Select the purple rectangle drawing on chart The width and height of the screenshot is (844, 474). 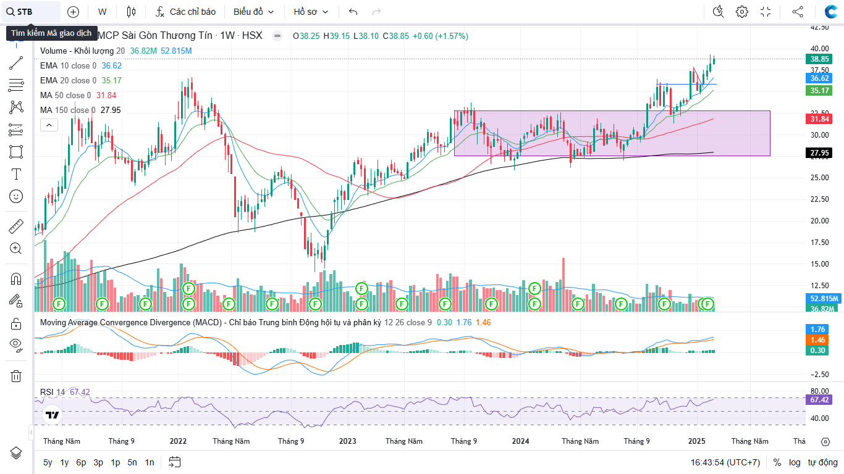(x=612, y=133)
